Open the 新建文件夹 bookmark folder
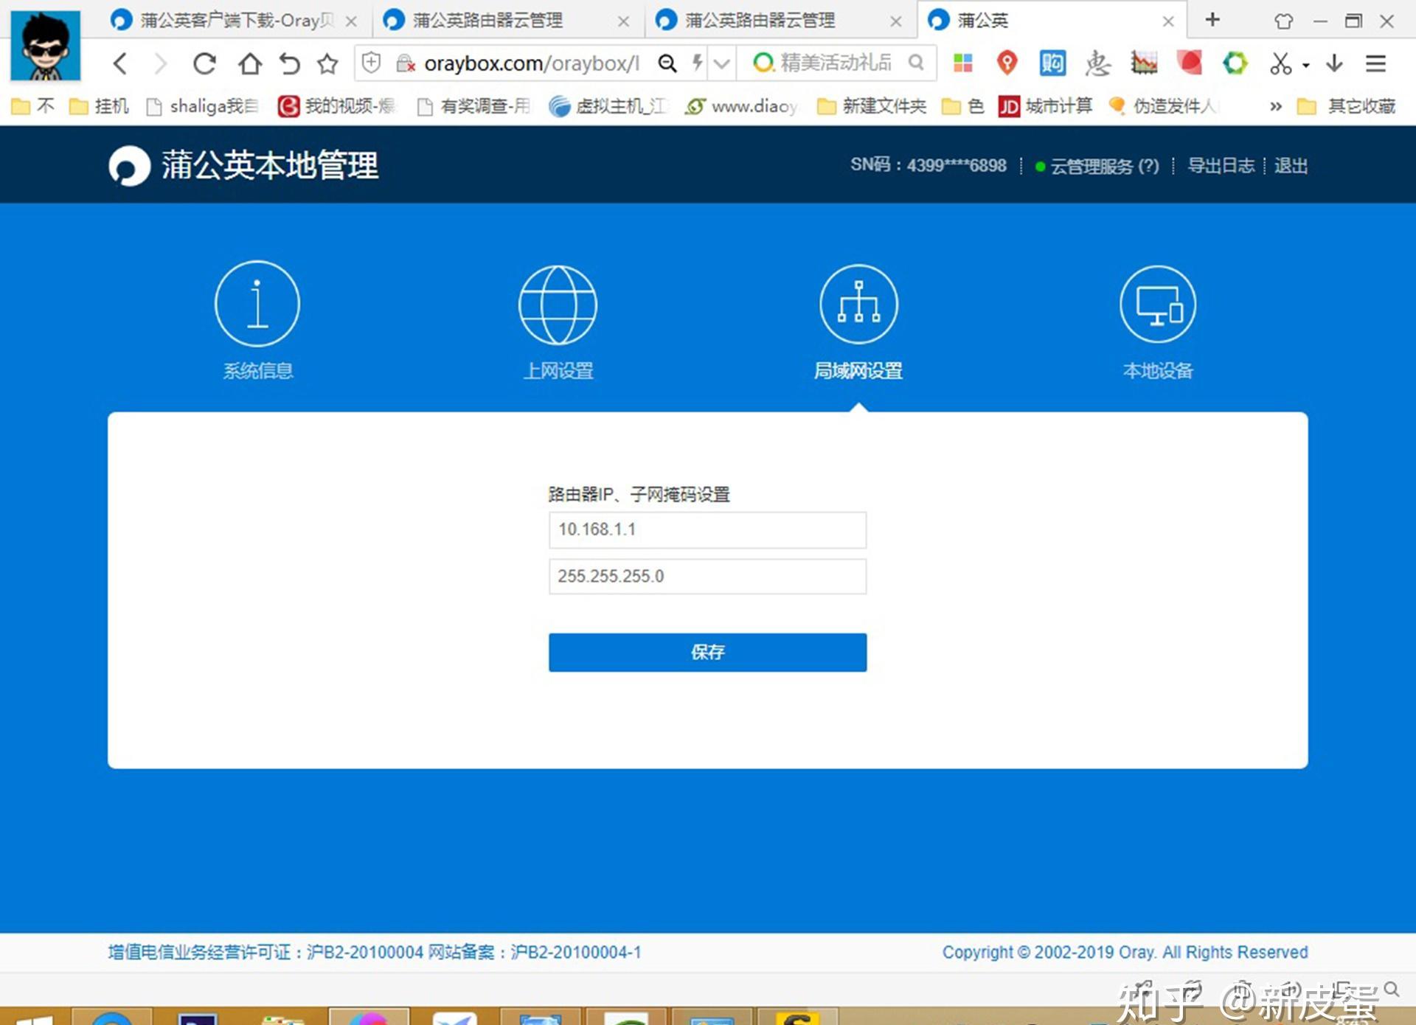The height and width of the screenshot is (1025, 1416). pos(872,106)
